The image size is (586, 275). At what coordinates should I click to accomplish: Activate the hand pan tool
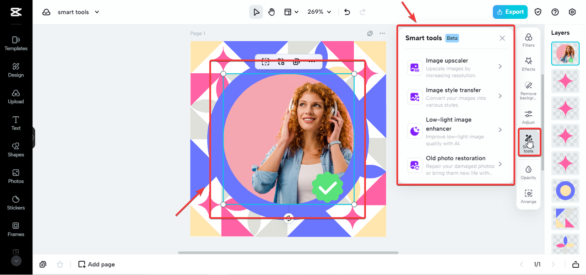[x=271, y=12]
